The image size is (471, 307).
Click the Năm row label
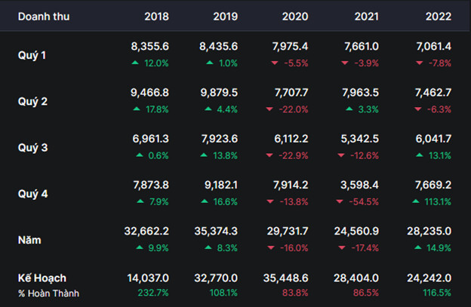pyautogui.click(x=30, y=240)
